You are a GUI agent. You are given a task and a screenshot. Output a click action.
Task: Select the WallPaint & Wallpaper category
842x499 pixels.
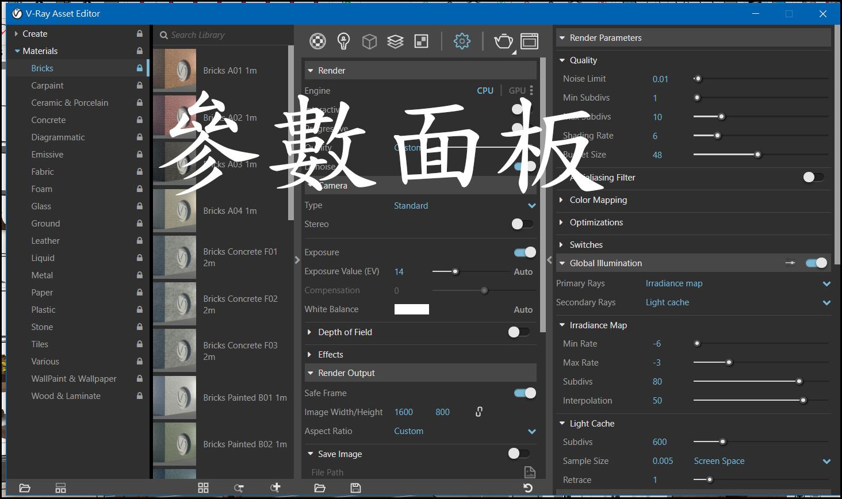[x=74, y=379]
